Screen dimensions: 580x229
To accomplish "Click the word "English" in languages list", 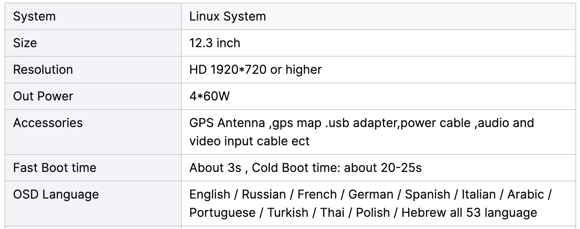I will [x=210, y=194].
